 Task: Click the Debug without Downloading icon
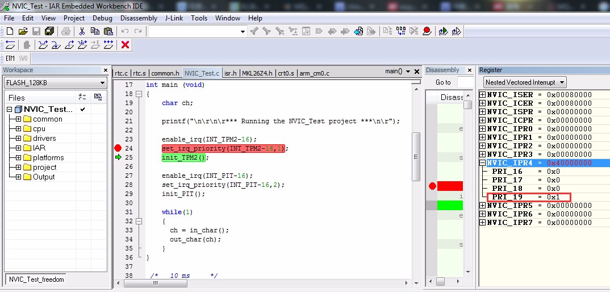(456, 31)
